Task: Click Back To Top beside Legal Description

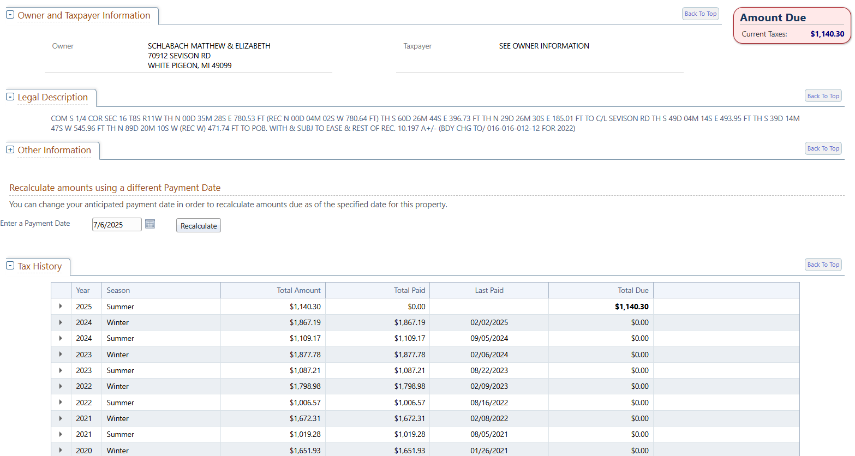Action: pyautogui.click(x=823, y=96)
